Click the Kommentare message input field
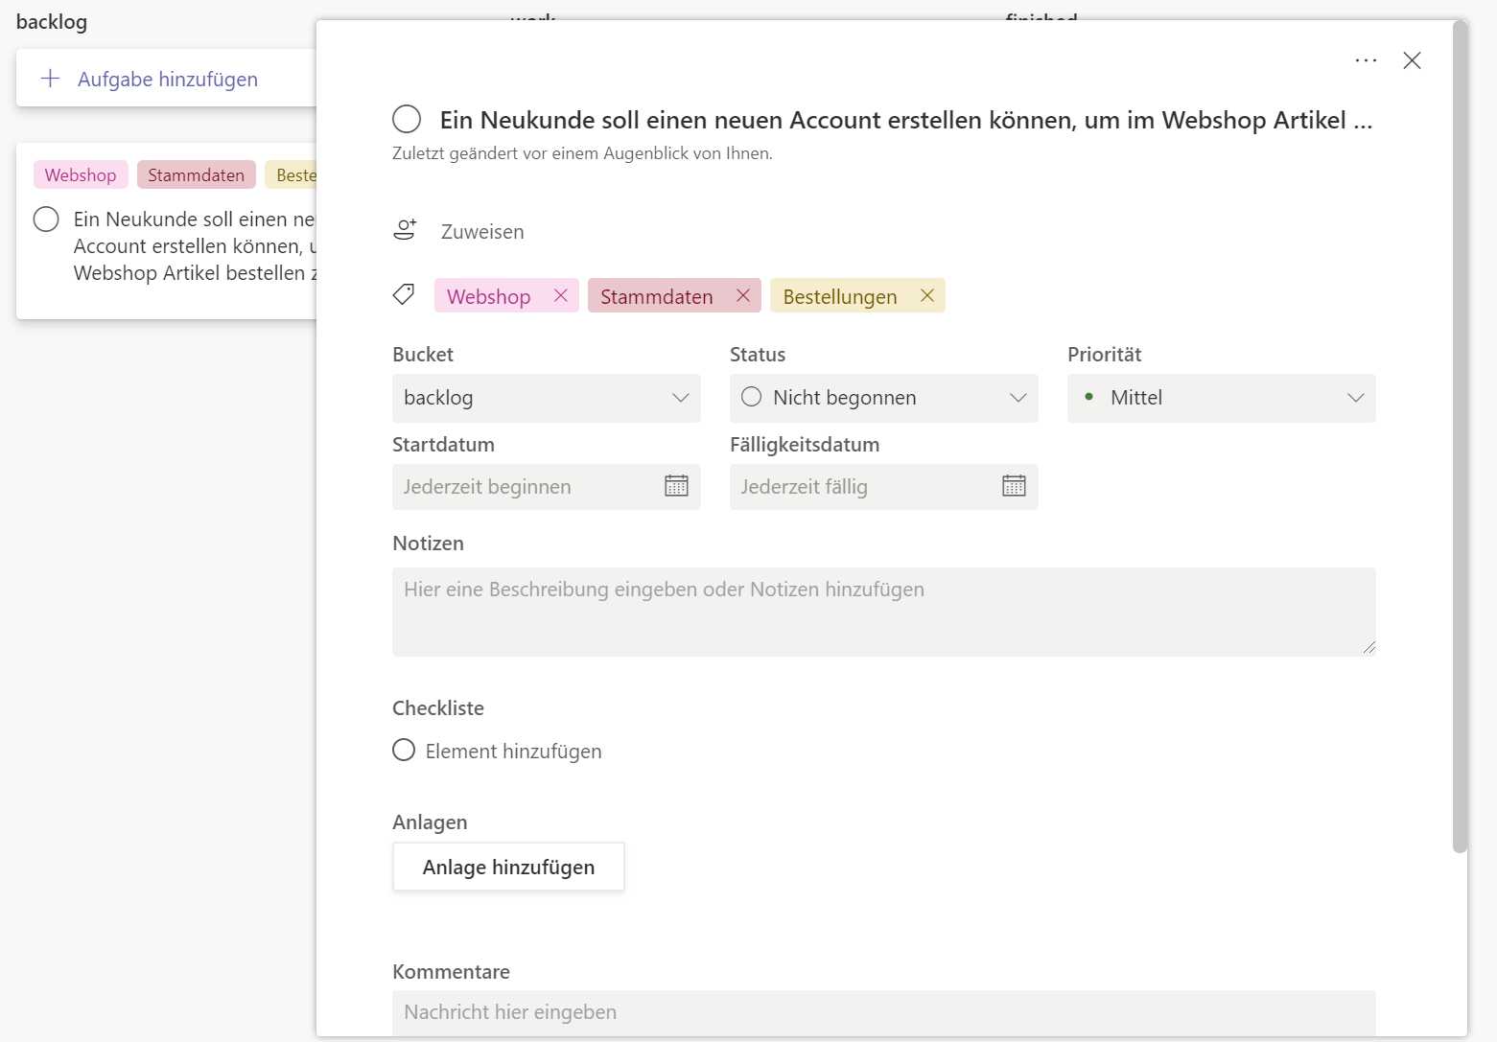 [883, 1012]
